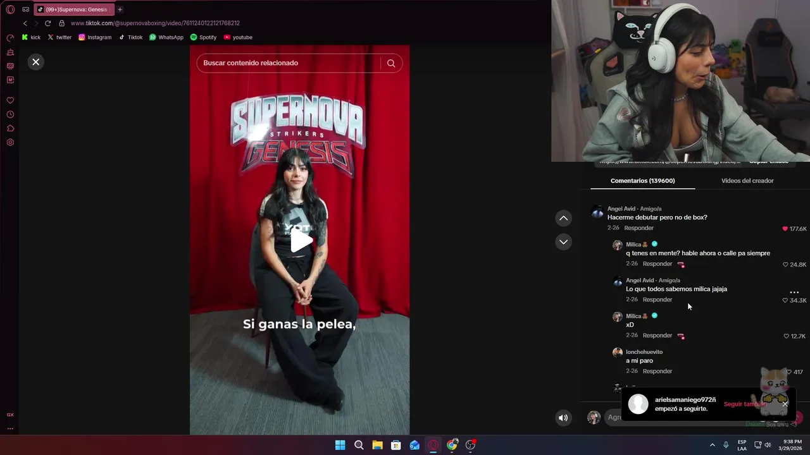Screen dimensions: 810x455
Task: Open GX Control speedometer icon in sidebar
Action: pos(10,38)
